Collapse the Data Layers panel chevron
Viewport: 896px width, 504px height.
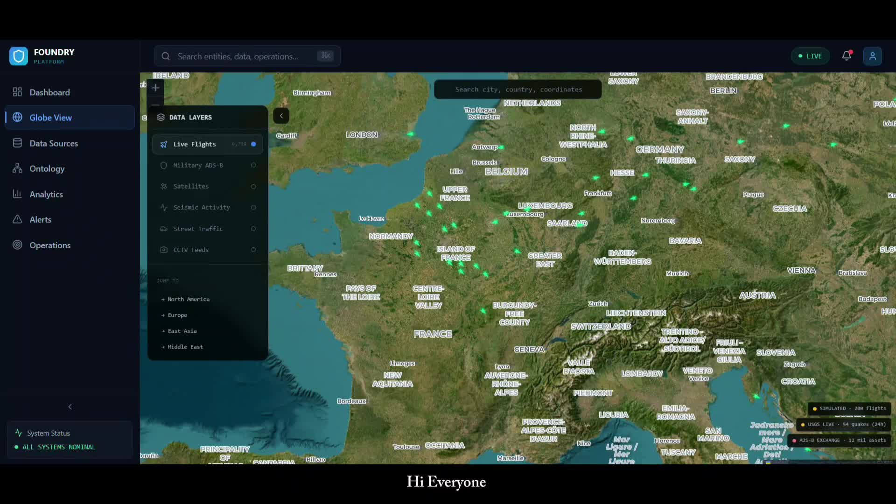[x=281, y=116]
